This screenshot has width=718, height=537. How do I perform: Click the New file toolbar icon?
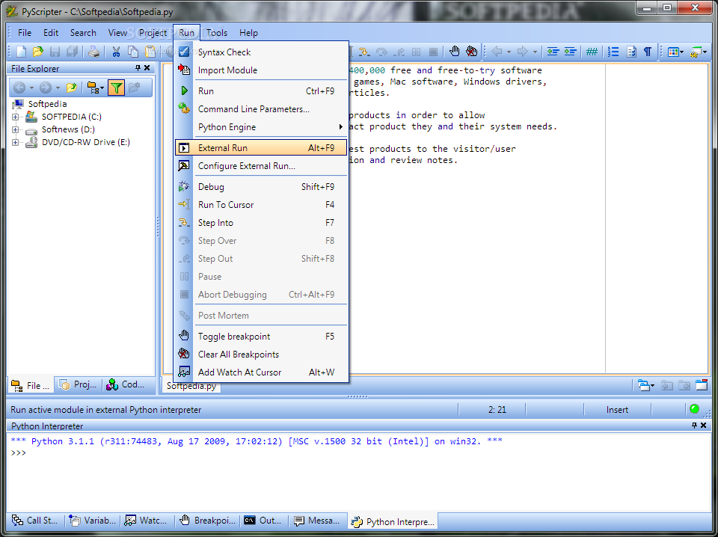pyautogui.click(x=21, y=52)
